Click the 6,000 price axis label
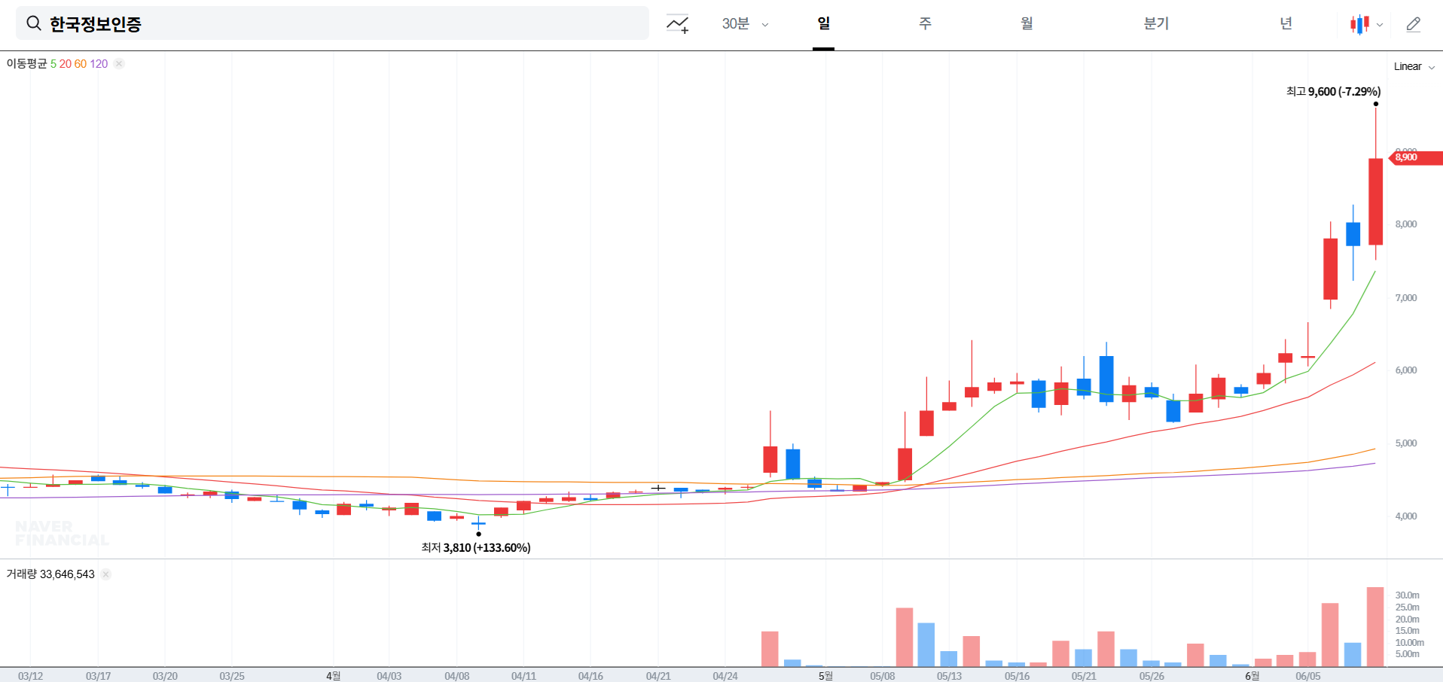Screen dimensions: 1443x682 tap(1406, 370)
